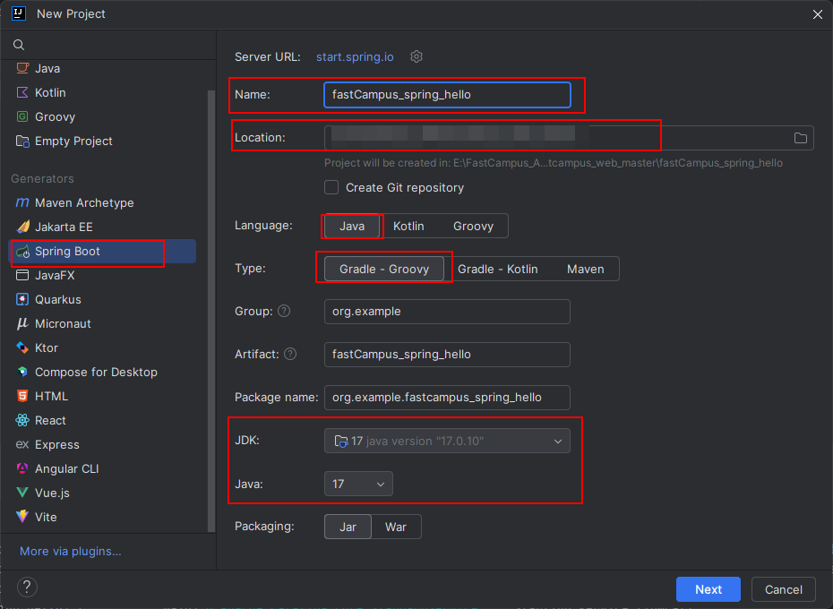
Task: Click the Java cup icon
Action: (x=22, y=68)
